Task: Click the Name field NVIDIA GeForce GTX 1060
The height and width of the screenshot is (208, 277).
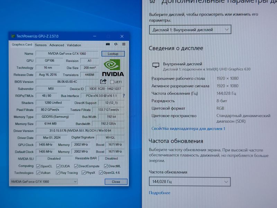Action: (x=67, y=53)
